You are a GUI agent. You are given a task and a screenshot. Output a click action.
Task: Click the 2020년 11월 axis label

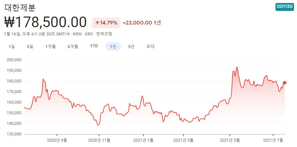pos(99,140)
